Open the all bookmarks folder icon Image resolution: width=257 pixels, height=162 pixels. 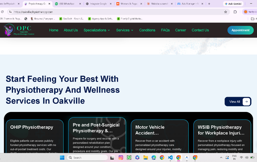tap(253, 19)
